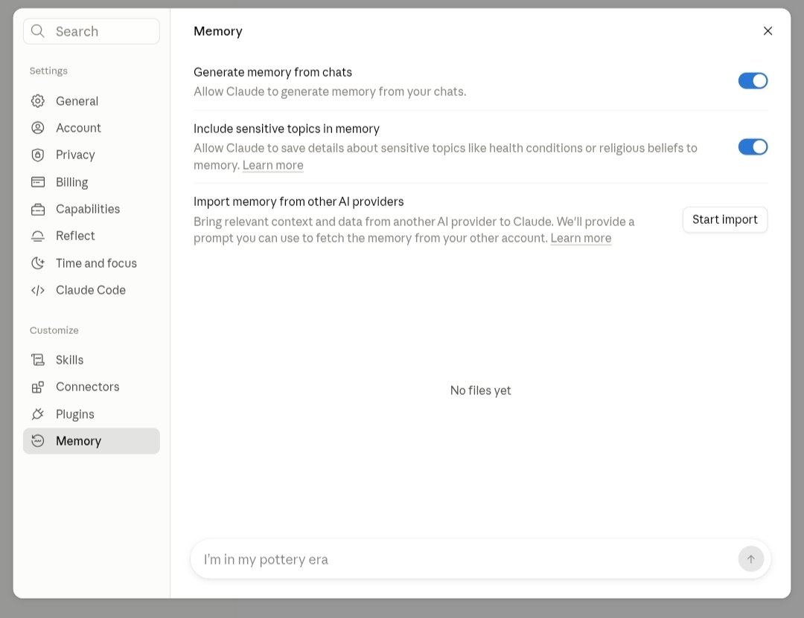Click the Time and focus moon icon
804x618 pixels.
(x=37, y=263)
